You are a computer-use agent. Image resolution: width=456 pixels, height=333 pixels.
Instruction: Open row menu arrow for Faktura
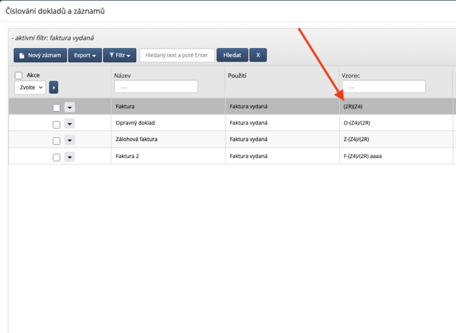pyautogui.click(x=69, y=107)
